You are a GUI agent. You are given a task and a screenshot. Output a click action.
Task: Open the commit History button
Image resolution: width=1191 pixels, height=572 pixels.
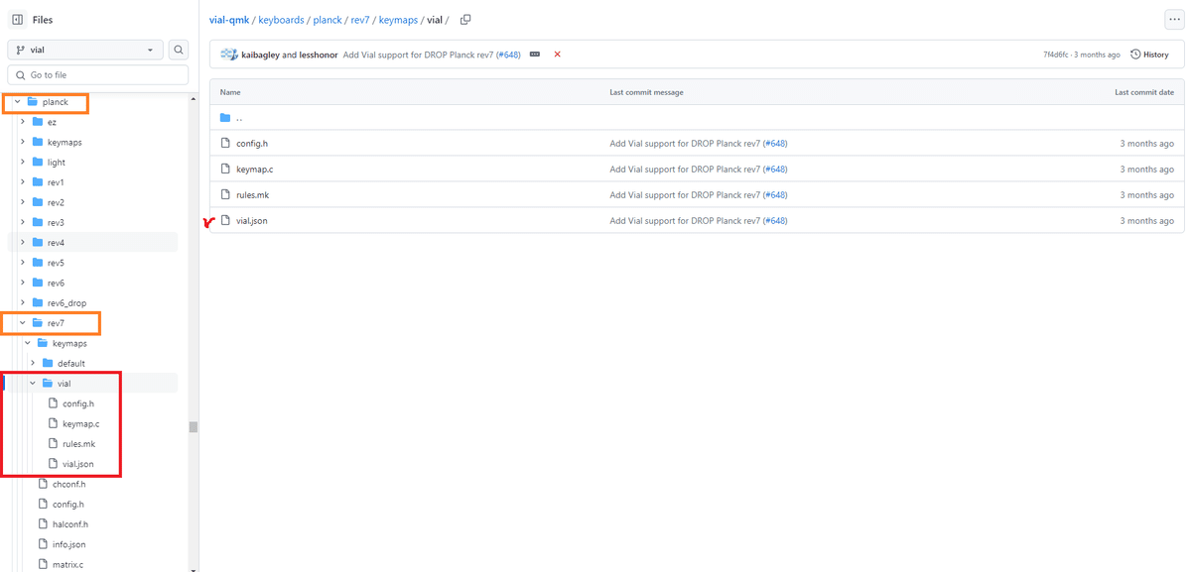click(x=1150, y=55)
